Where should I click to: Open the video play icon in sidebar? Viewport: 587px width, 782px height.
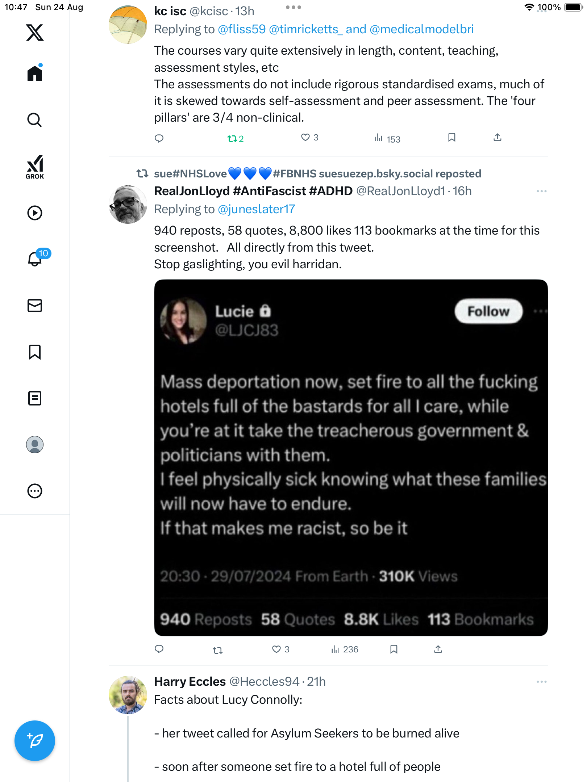[x=35, y=213]
